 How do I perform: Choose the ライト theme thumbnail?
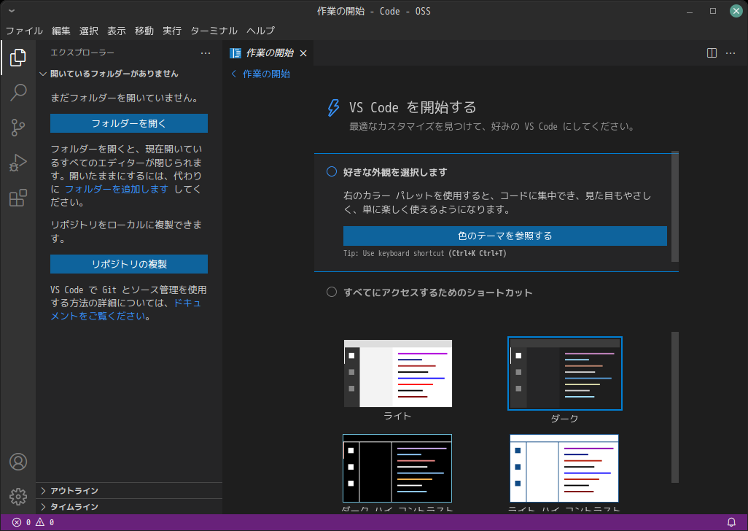[398, 373]
